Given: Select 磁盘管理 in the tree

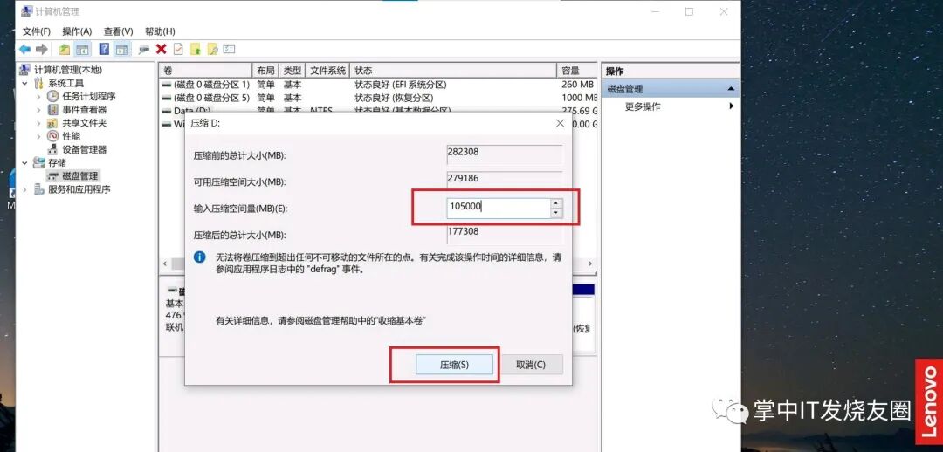Looking at the screenshot, I should coord(80,176).
